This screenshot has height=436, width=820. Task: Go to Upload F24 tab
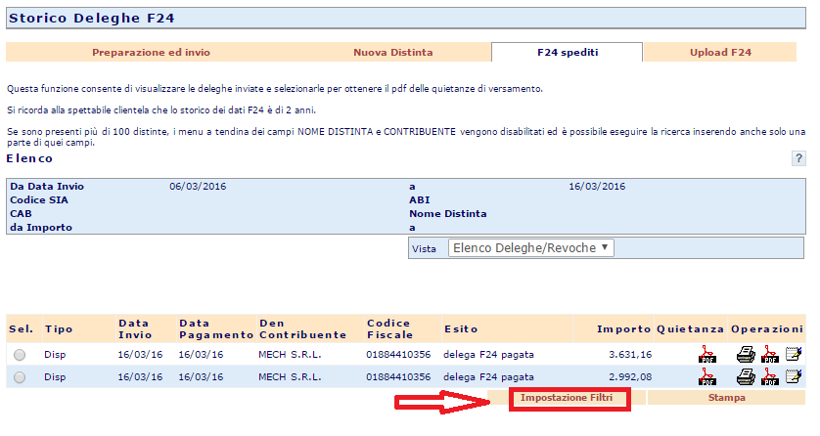point(720,52)
